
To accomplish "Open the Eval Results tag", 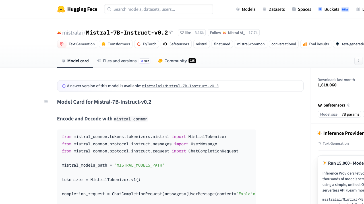I will click(x=316, y=44).
